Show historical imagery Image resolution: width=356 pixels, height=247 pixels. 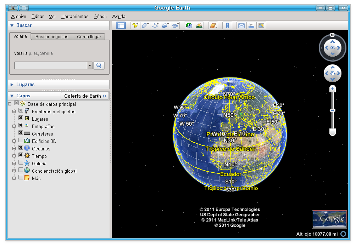click(x=188, y=25)
